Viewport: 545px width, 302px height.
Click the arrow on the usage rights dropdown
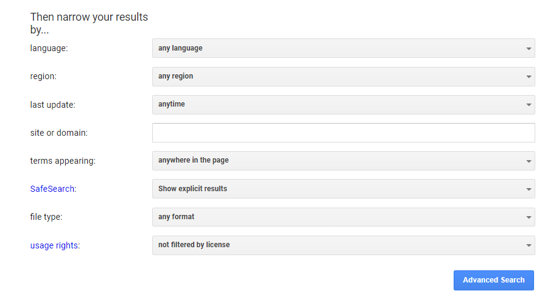tap(528, 245)
